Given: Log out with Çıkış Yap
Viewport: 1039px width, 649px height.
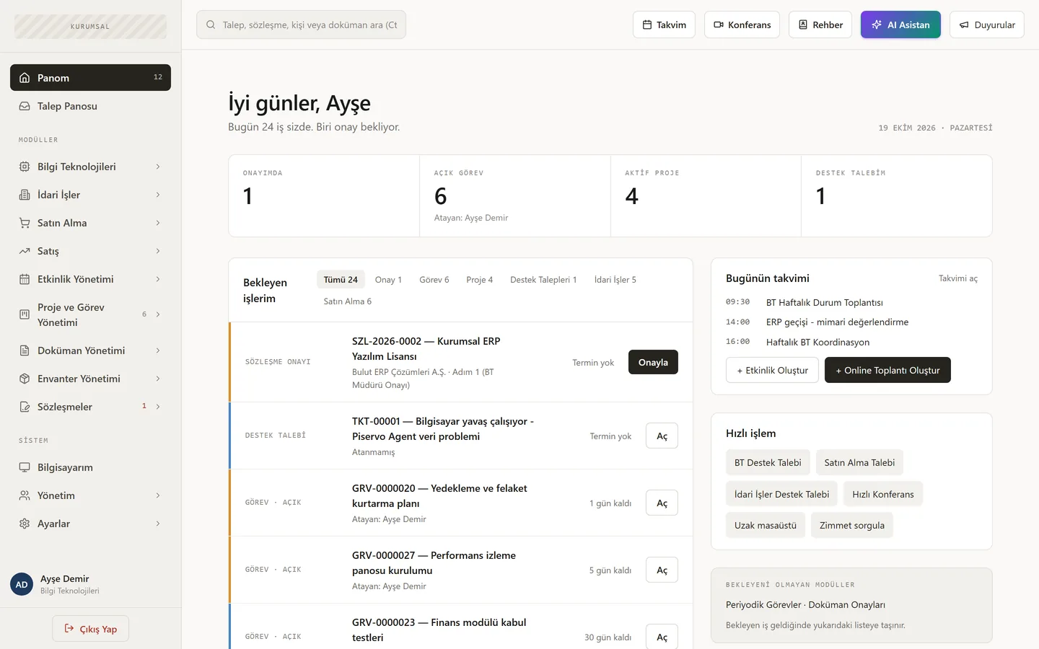Looking at the screenshot, I should [90, 629].
